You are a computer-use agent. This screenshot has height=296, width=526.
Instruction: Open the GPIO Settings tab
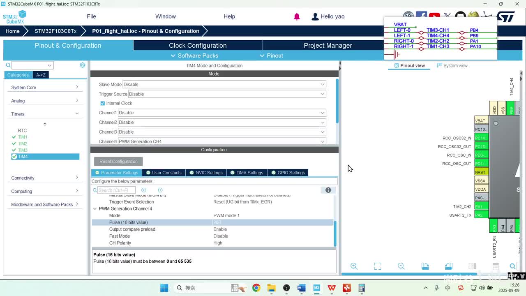[288, 173]
